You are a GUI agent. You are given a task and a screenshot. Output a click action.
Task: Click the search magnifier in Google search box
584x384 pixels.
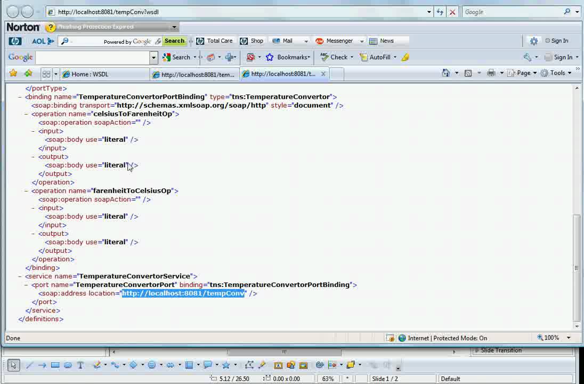click(x=567, y=12)
